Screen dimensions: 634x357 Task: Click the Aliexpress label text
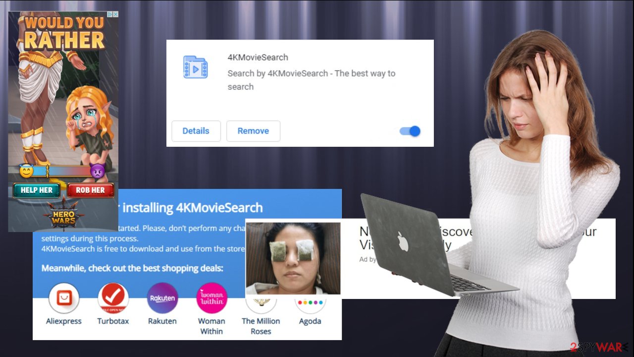tap(64, 321)
